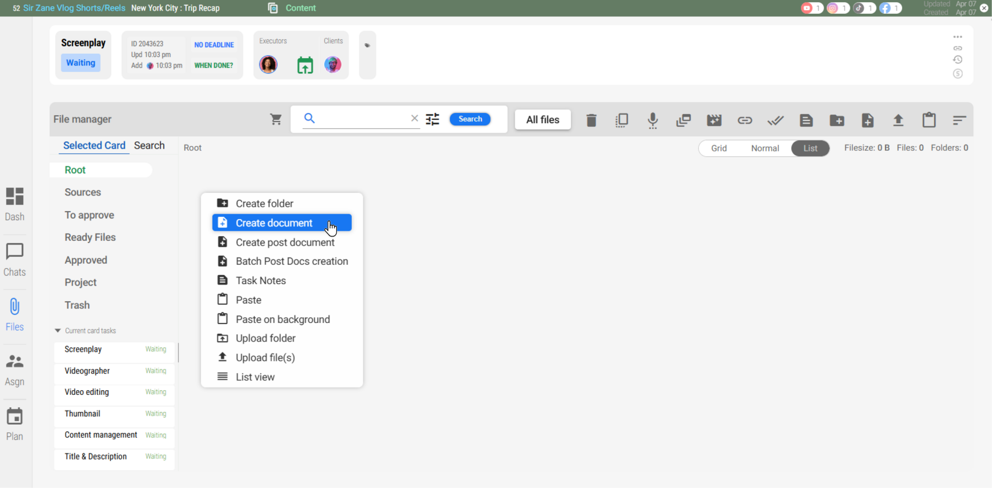Screen dimensions: 992x488
Task: Switch to the Search tab
Action: [x=149, y=146]
